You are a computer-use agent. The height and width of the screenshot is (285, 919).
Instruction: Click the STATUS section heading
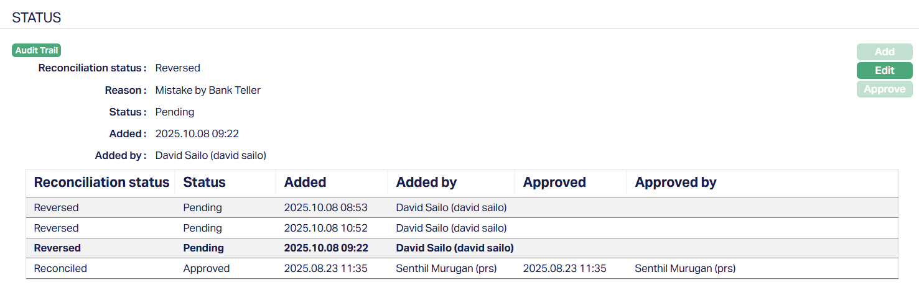(37, 17)
